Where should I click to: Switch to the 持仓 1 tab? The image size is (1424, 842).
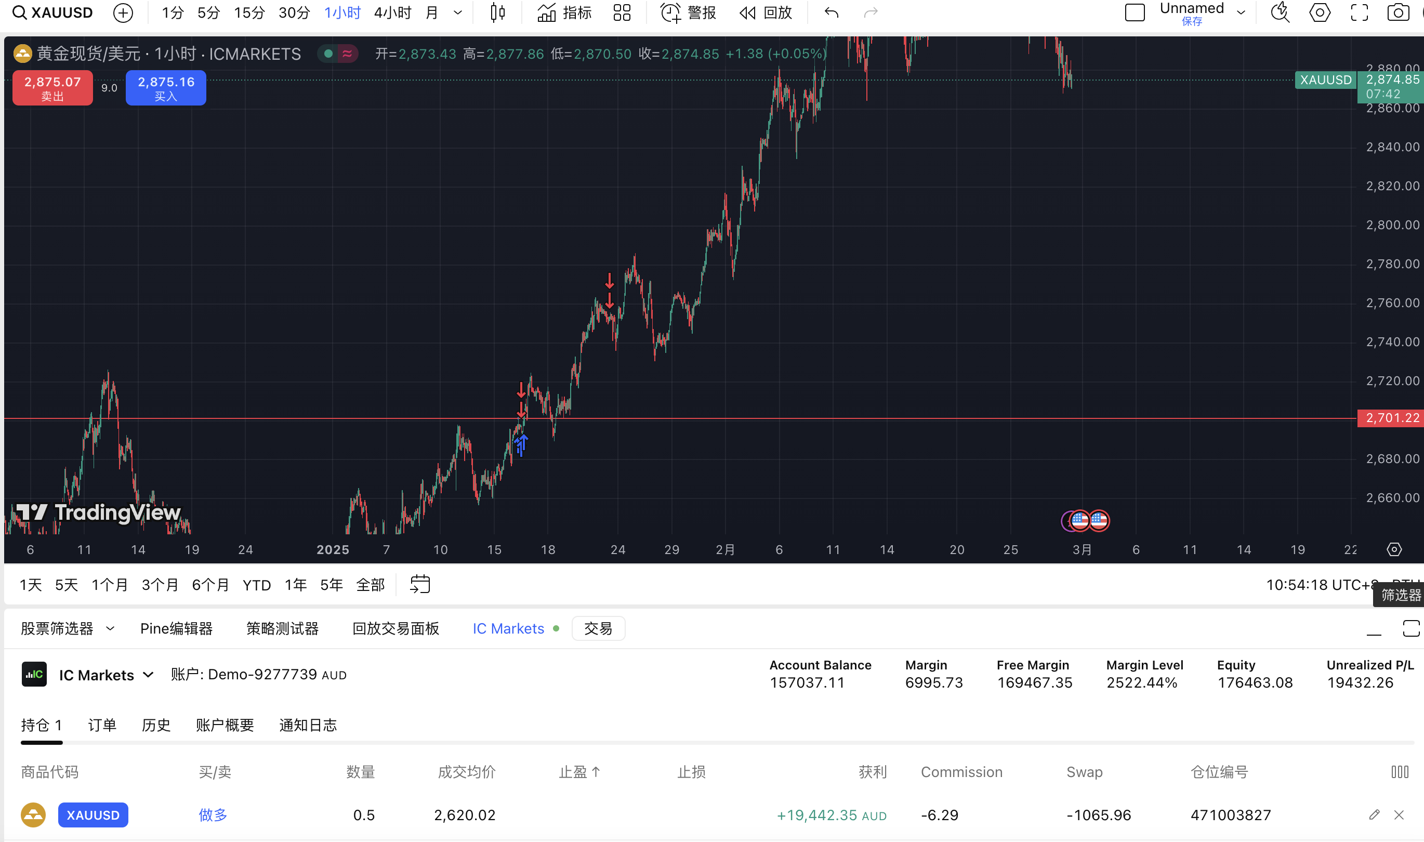click(x=42, y=725)
